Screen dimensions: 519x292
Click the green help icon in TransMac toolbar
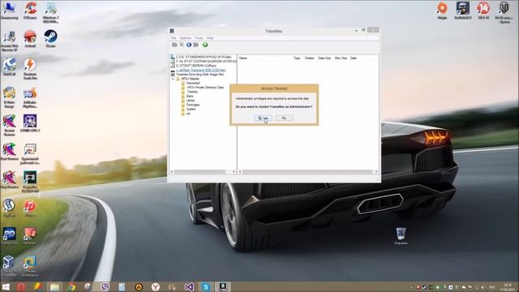pos(205,45)
